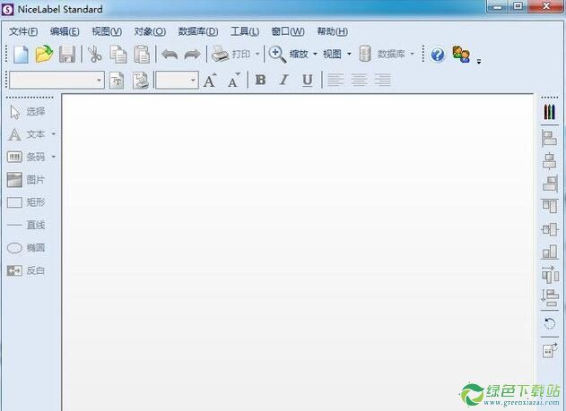Select the 条码 barcode tool

[26, 157]
